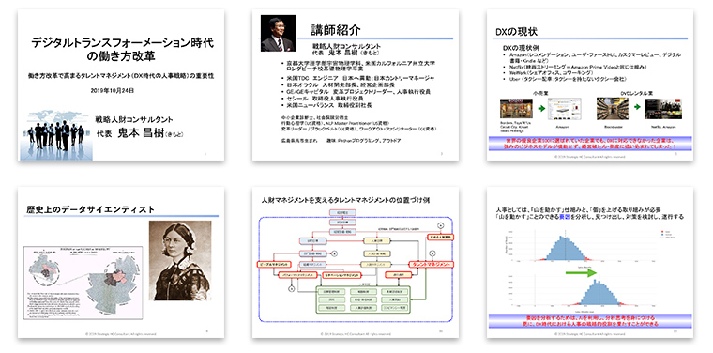Click the red banner text on DXの現状 slide
Viewport: 713px width, 353px height.
pyautogui.click(x=590, y=145)
